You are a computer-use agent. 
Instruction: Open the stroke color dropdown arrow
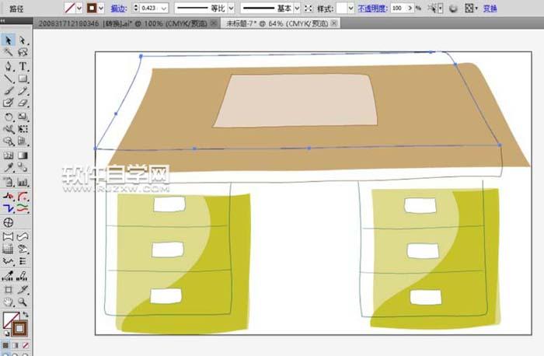(x=101, y=9)
